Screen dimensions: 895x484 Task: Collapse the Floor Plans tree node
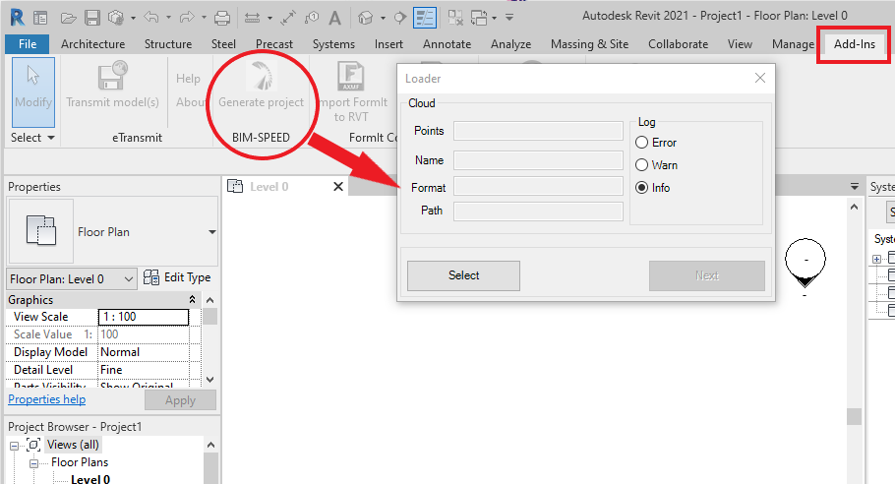(x=34, y=463)
